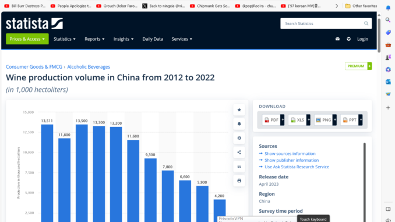Open the Outlook icon in sidebar
The width and height of the screenshot is (395, 222).
(x=388, y=82)
